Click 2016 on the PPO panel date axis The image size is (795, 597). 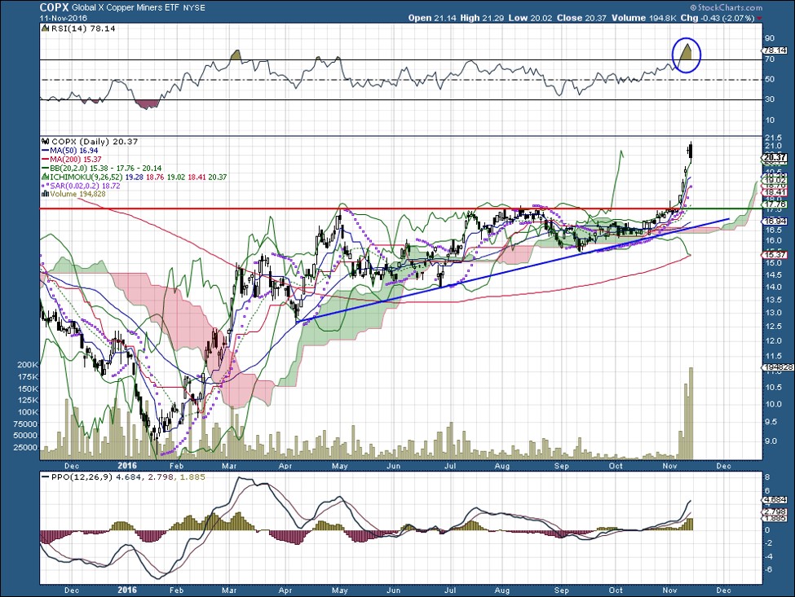pos(127,590)
